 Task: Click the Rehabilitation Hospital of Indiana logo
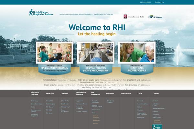(41, 13)
